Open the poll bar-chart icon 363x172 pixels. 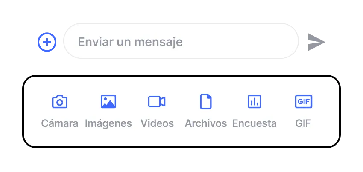pos(255,102)
